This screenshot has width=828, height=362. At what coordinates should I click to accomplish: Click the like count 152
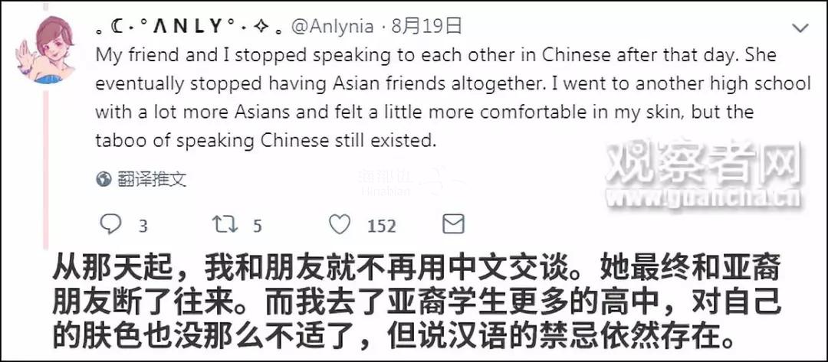(x=382, y=226)
